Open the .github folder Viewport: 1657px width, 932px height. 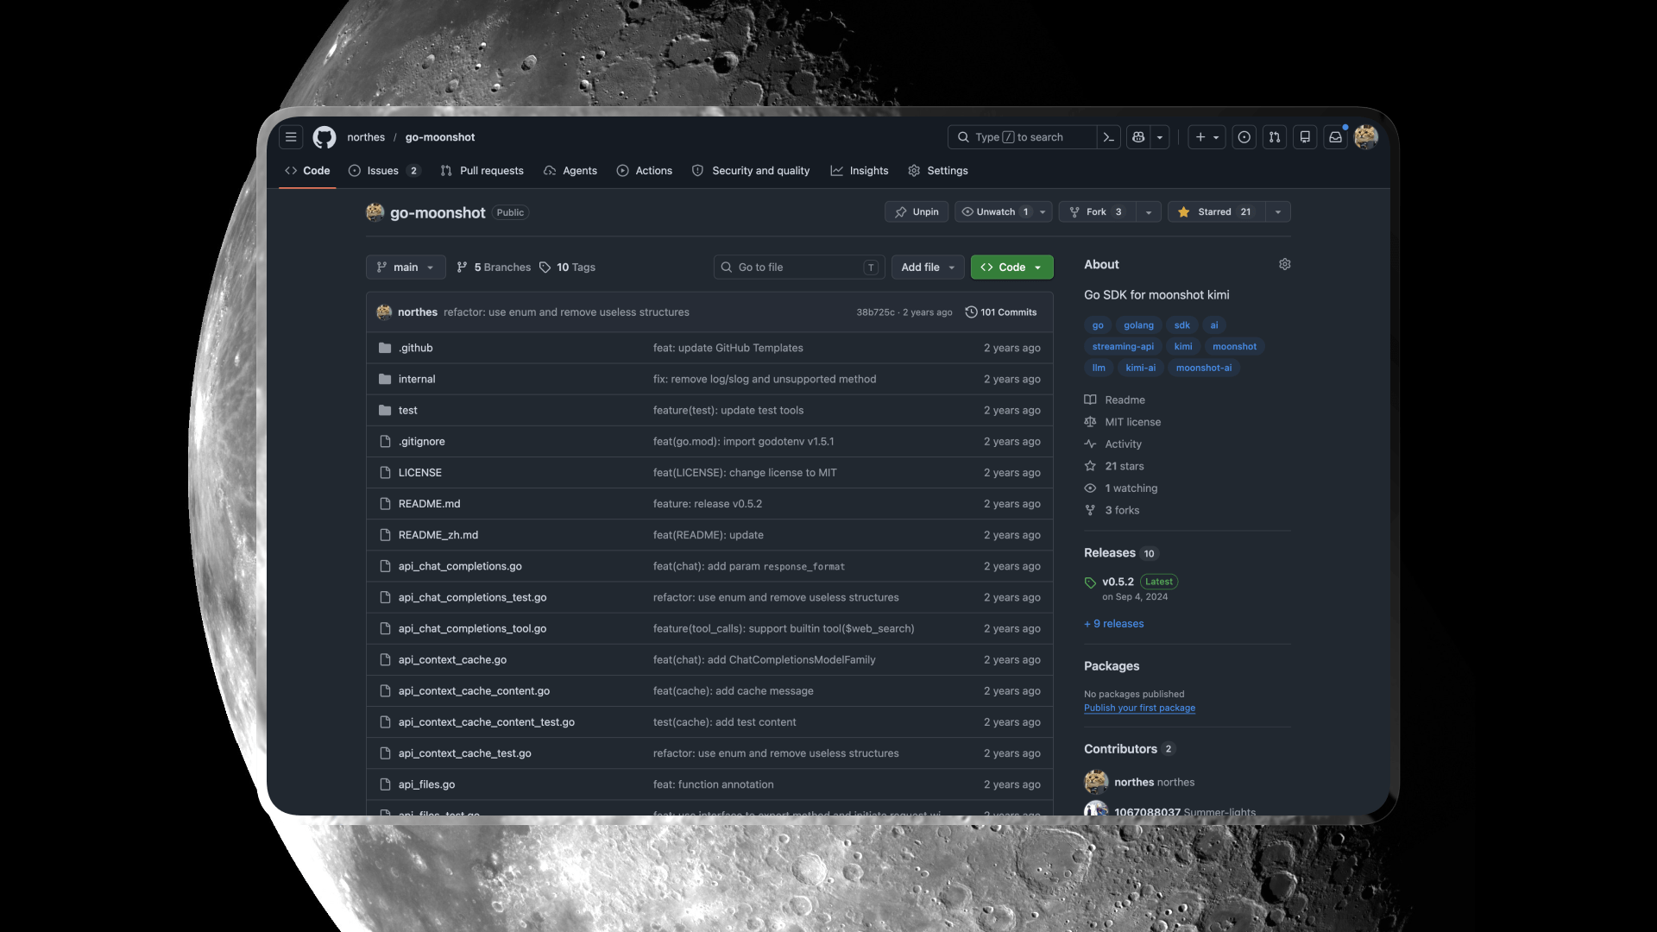point(416,348)
